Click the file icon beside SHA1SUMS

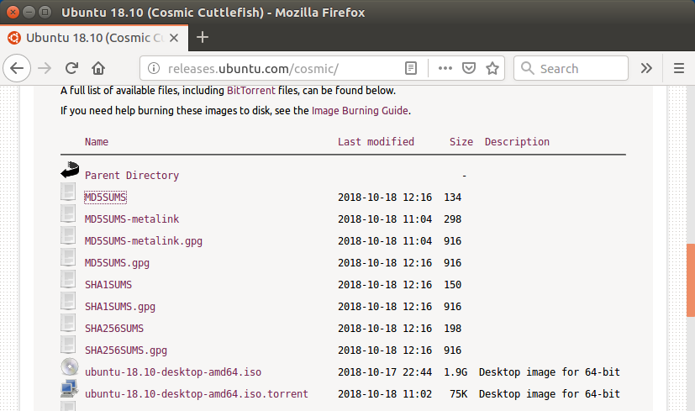click(68, 279)
